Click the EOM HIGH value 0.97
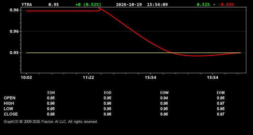253x135 pixels. click(x=221, y=103)
